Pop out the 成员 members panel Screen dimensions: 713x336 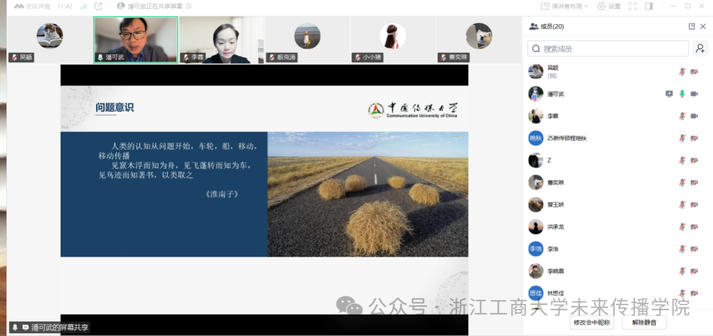coord(692,26)
